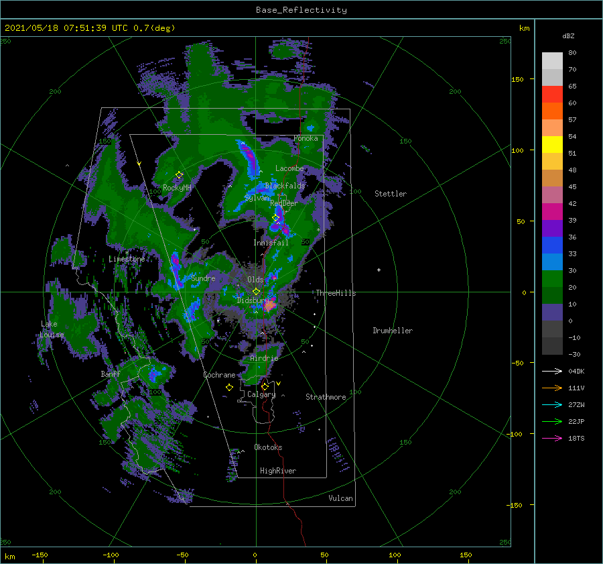Click the Cochrane city label
Viewport: 603px width, 564px height.
pos(219,375)
